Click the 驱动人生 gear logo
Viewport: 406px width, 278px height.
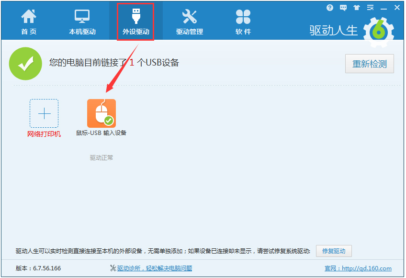click(x=379, y=32)
